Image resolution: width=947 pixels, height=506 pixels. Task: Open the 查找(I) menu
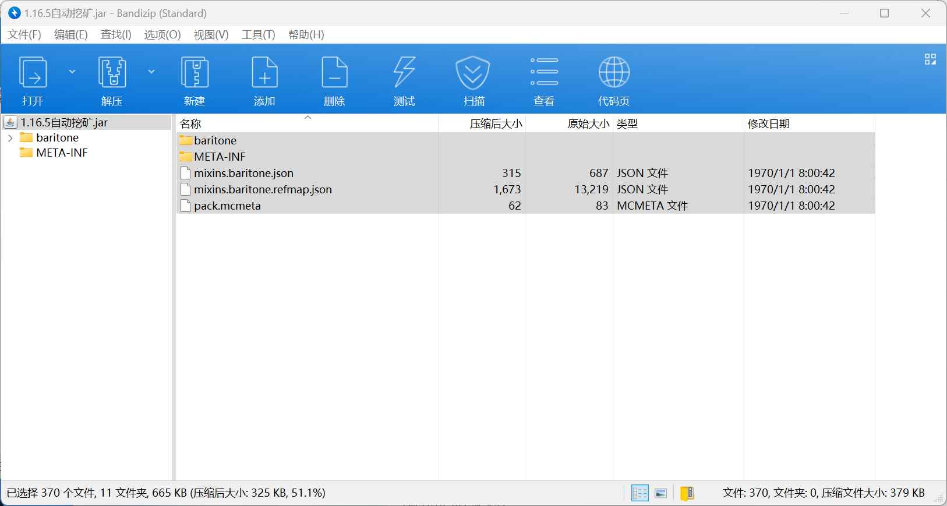click(116, 35)
